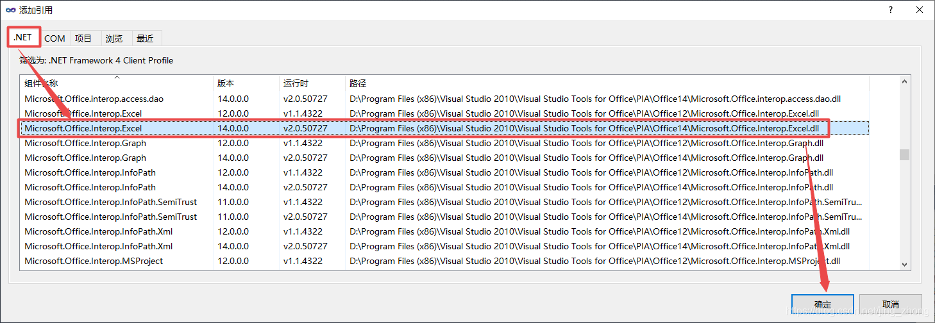935x323 pixels.
Task: Click the list scrollbar up arrow
Action: click(x=904, y=81)
